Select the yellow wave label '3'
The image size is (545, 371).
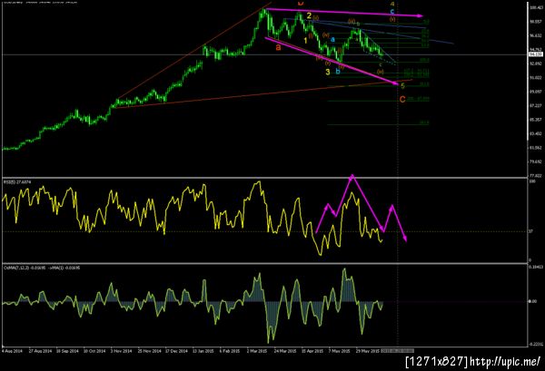coord(328,73)
